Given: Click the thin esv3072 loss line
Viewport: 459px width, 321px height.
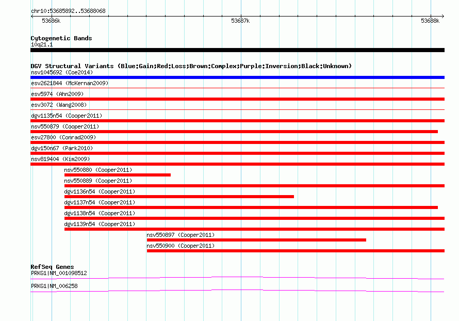Looking at the screenshot, I should pos(237,109).
